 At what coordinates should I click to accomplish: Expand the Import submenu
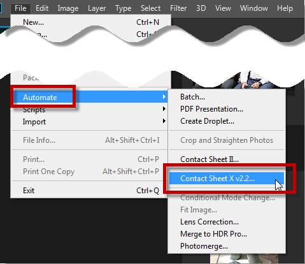pyautogui.click(x=90, y=122)
